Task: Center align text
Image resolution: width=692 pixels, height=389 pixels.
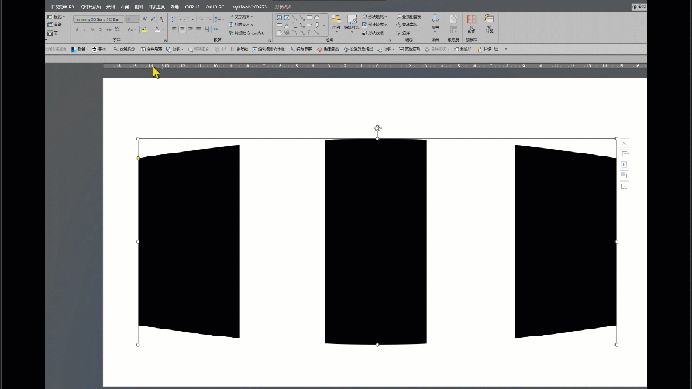Action: click(x=182, y=29)
